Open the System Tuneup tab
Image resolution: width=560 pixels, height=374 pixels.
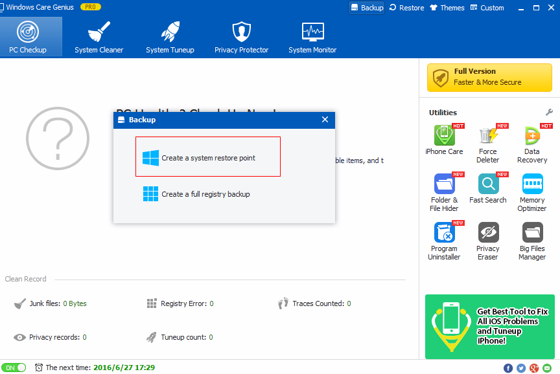pos(170,37)
